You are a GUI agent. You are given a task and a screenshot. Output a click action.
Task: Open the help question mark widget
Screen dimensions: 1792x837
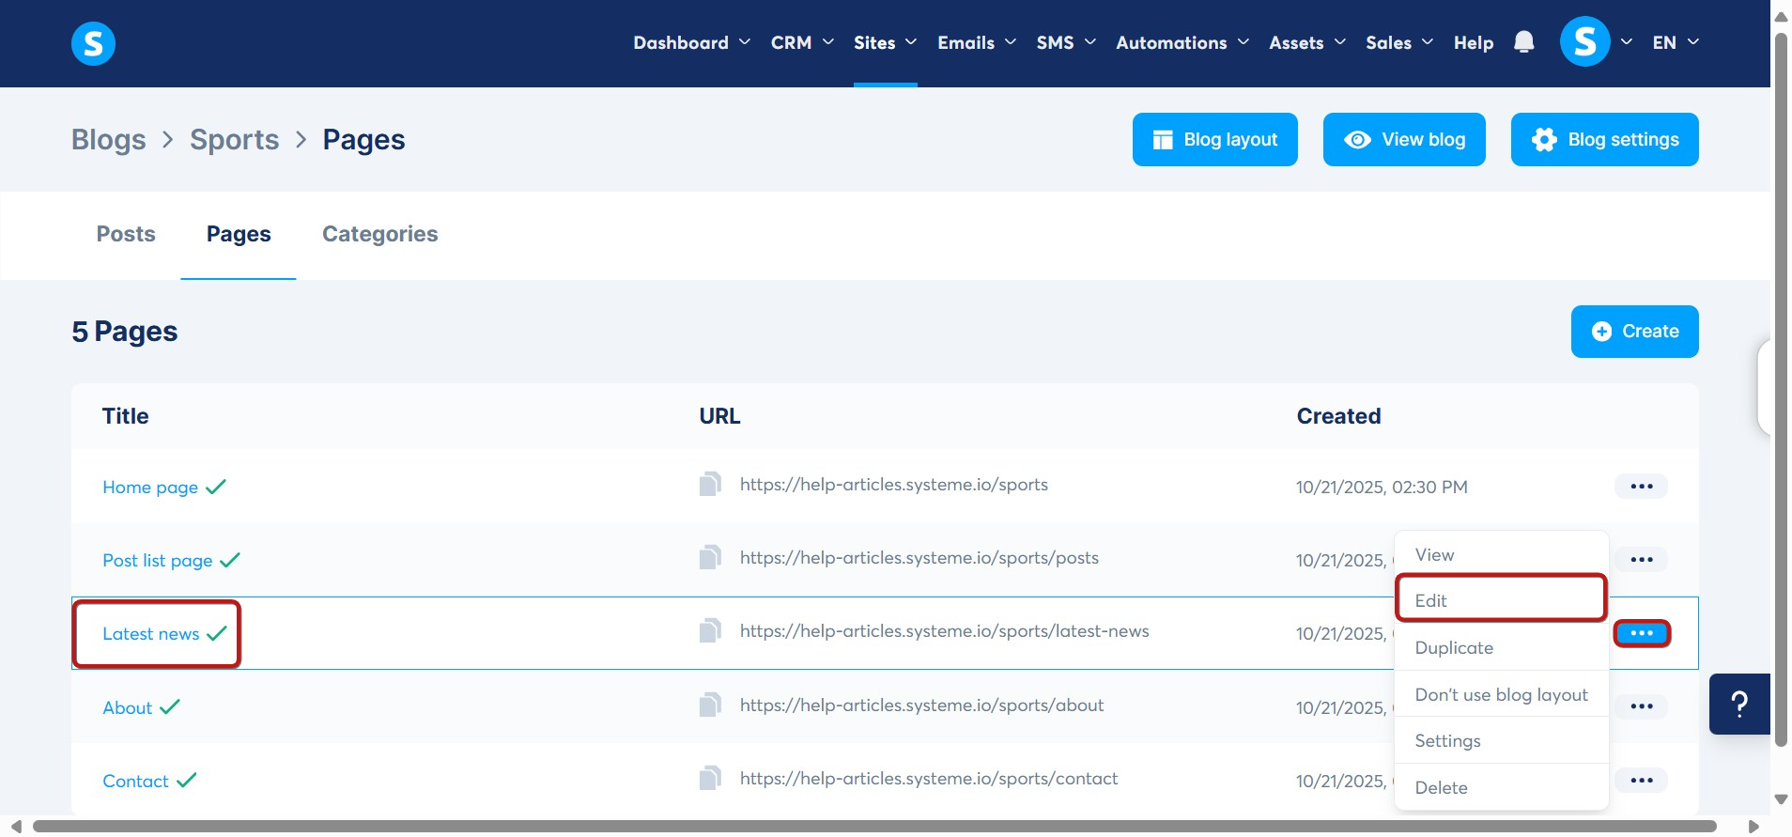coord(1739,704)
